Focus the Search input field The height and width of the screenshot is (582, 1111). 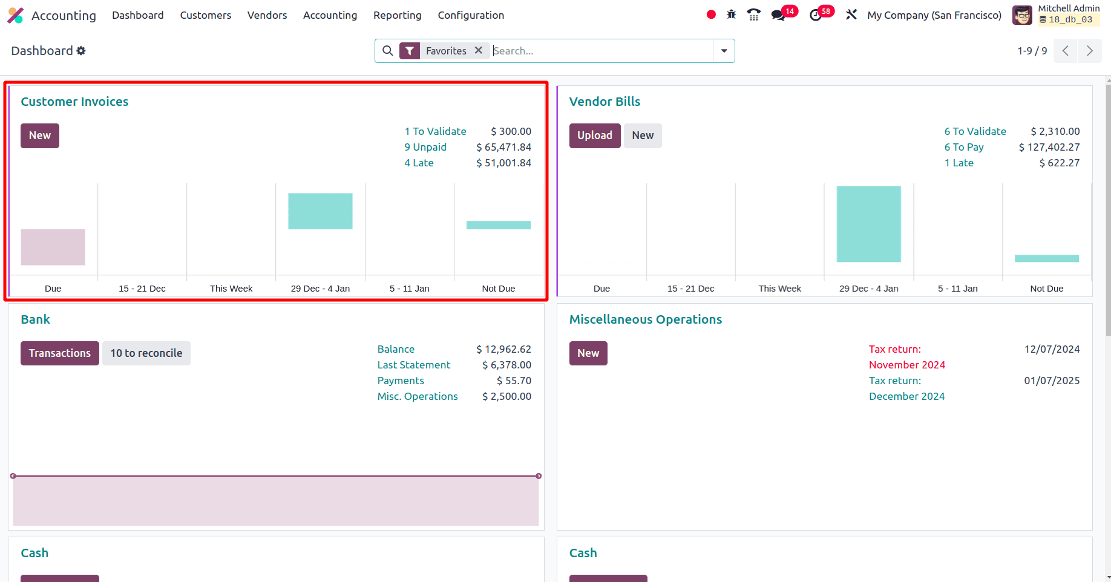(x=601, y=51)
